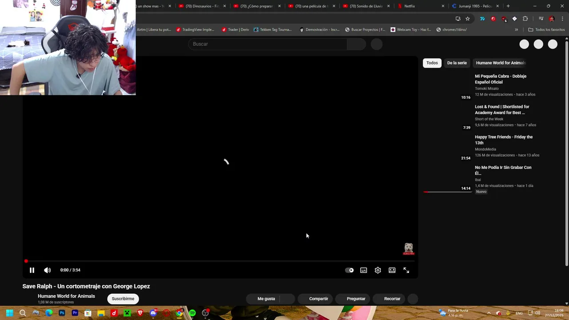Image resolution: width=569 pixels, height=320 pixels.
Task: Launch Photoshop from the taskbar
Action: click(x=62, y=313)
